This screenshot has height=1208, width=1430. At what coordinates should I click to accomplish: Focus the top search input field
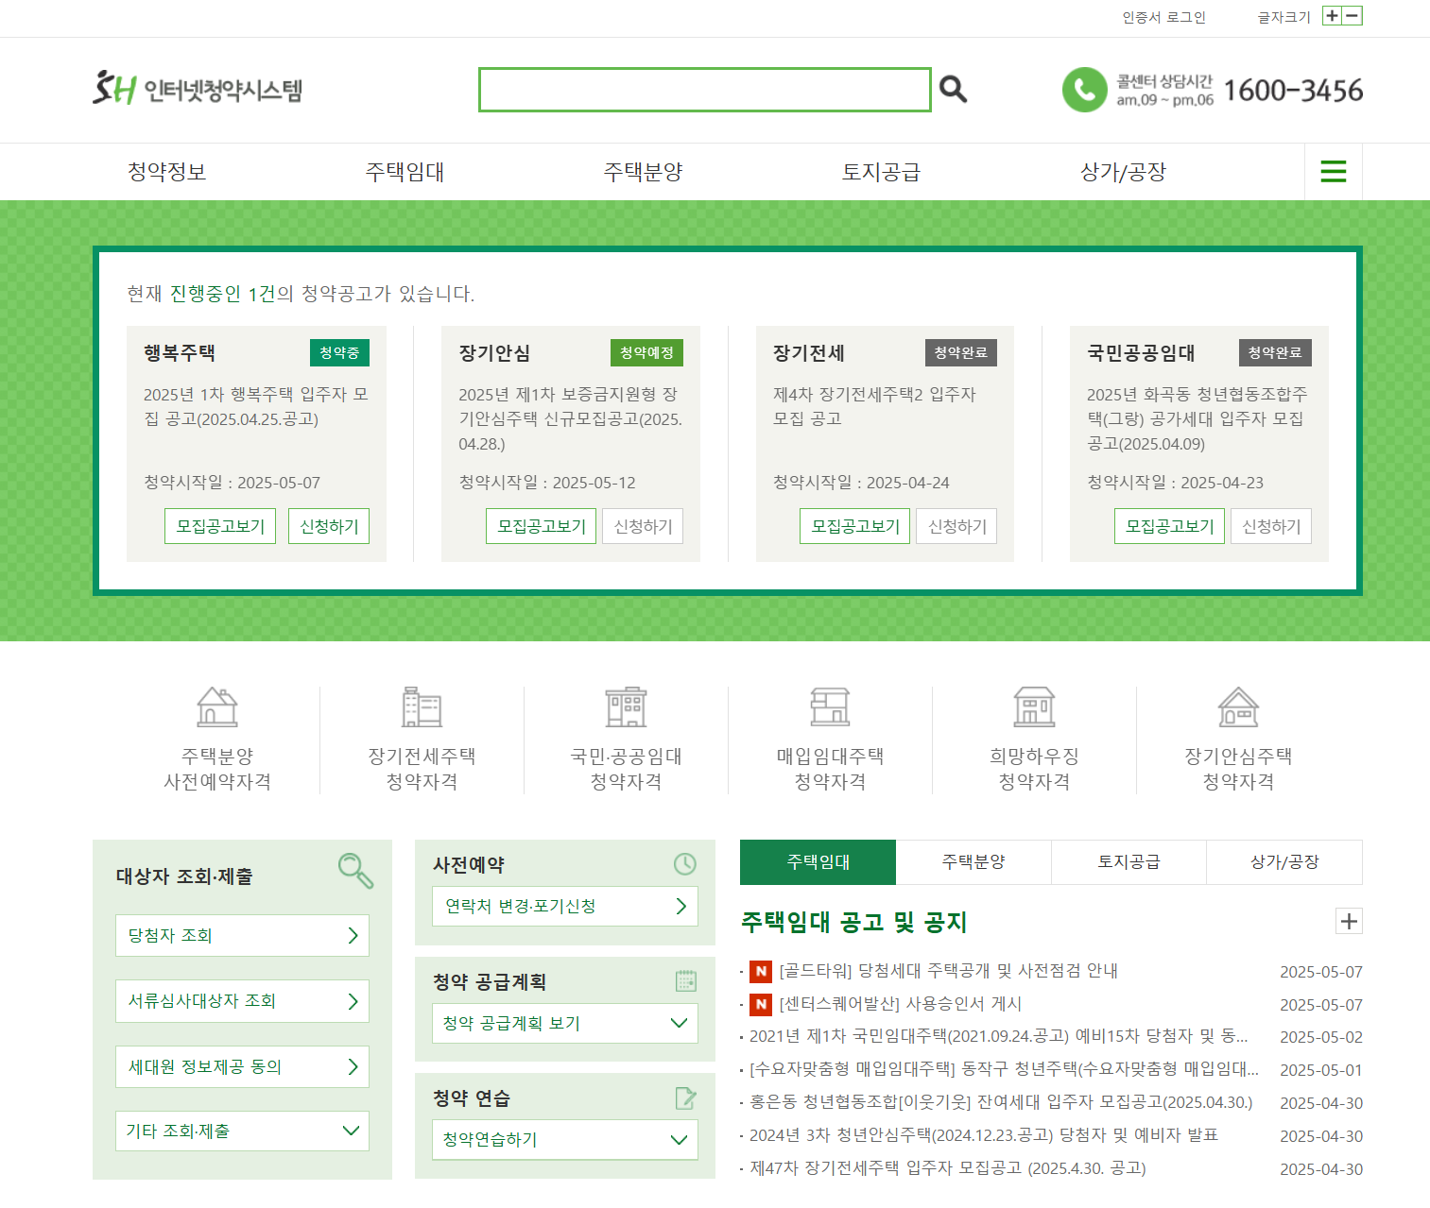(704, 90)
